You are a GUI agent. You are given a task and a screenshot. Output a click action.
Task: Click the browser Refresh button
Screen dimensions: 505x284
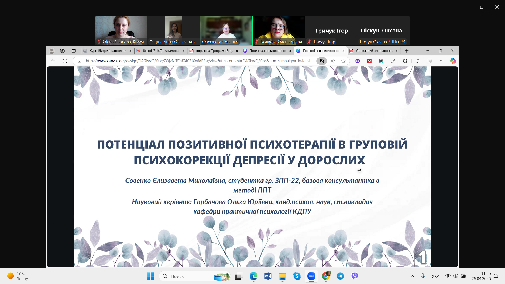(65, 61)
